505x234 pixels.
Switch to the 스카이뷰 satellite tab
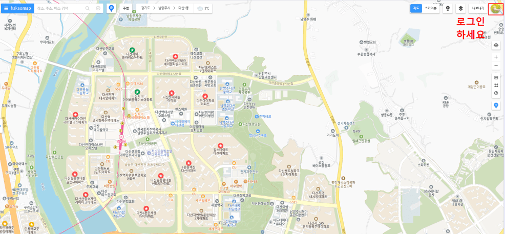click(x=431, y=9)
